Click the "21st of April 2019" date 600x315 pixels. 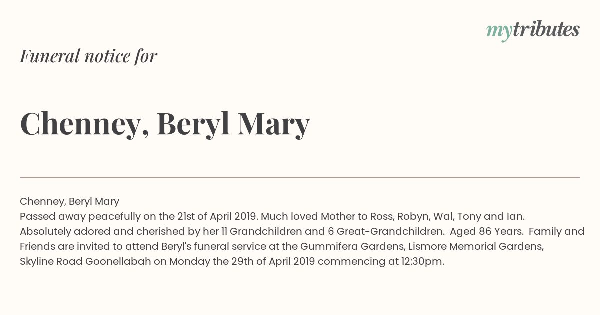[217, 217]
